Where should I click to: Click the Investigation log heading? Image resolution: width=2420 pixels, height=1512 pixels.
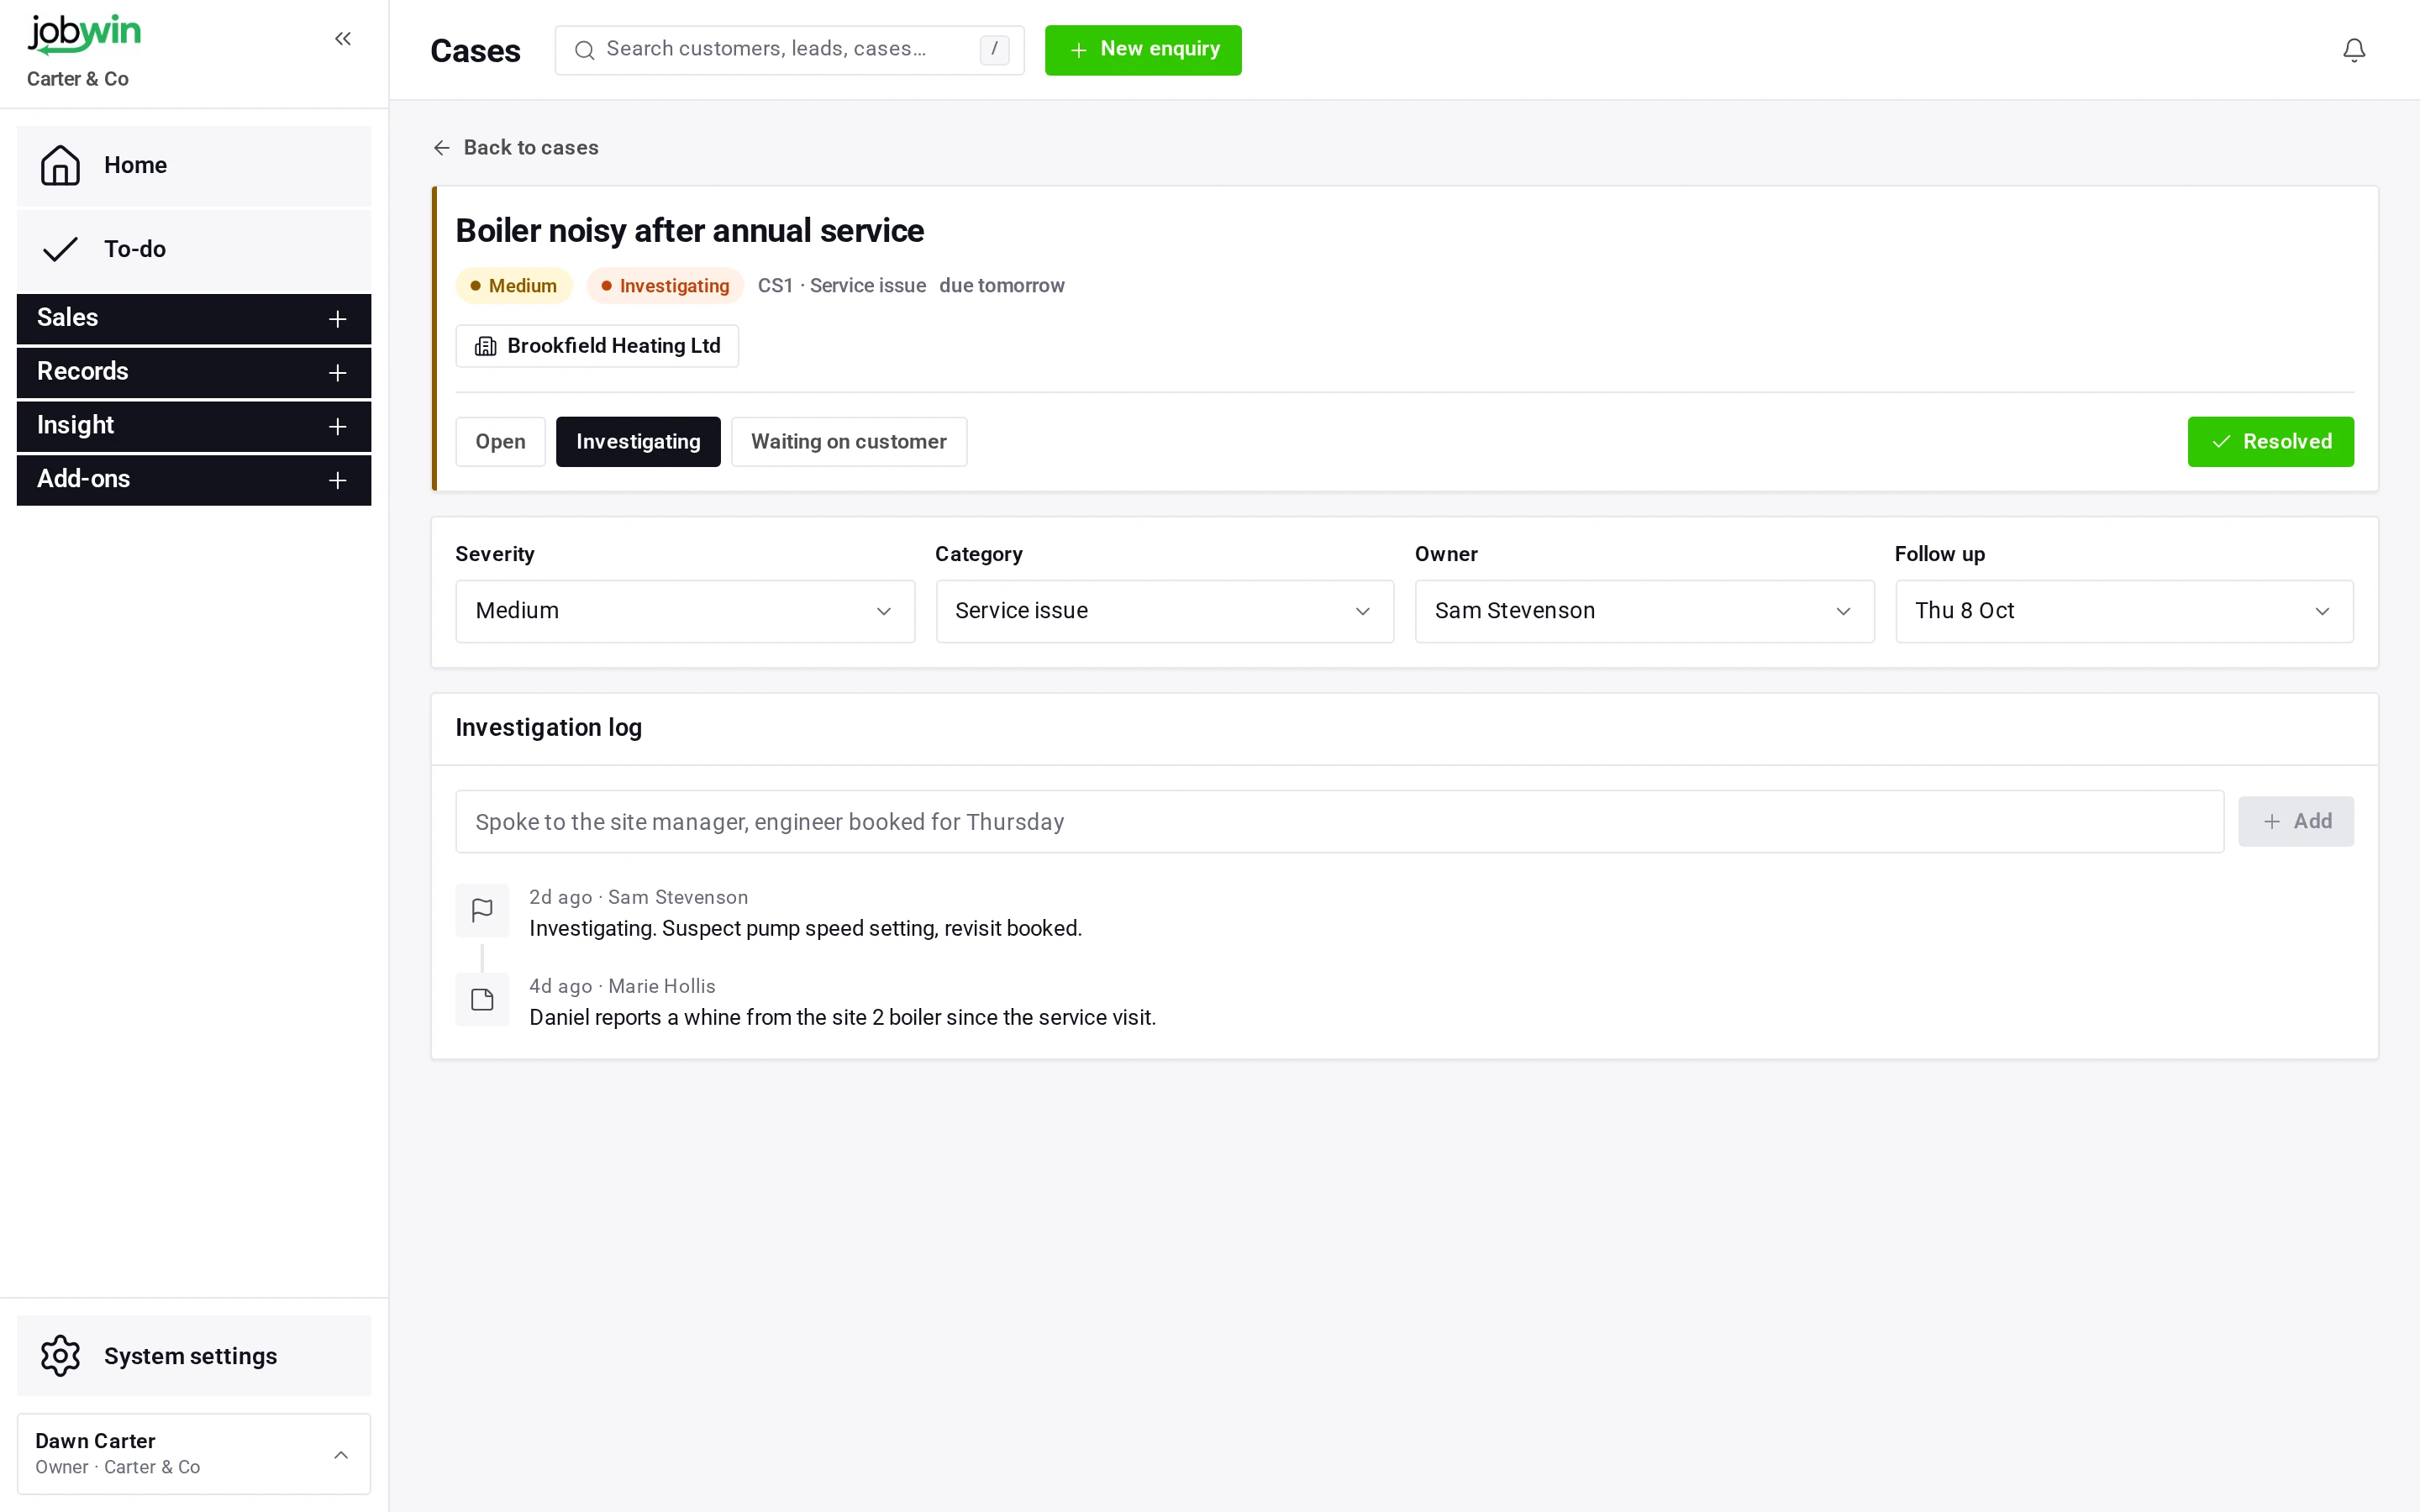[x=549, y=728]
